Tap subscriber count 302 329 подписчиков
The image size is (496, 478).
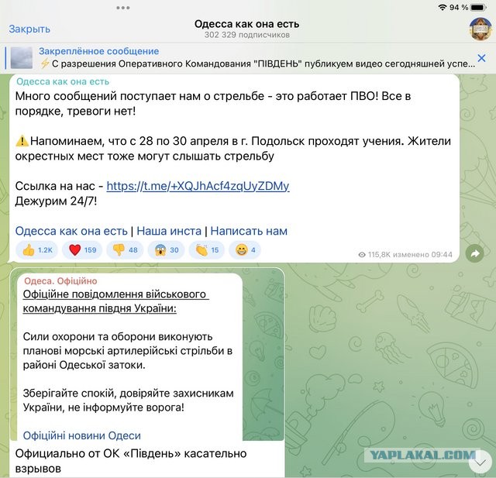coord(247,35)
